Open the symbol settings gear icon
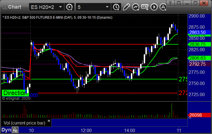This screenshot has width=212, height=134. pos(69,7)
